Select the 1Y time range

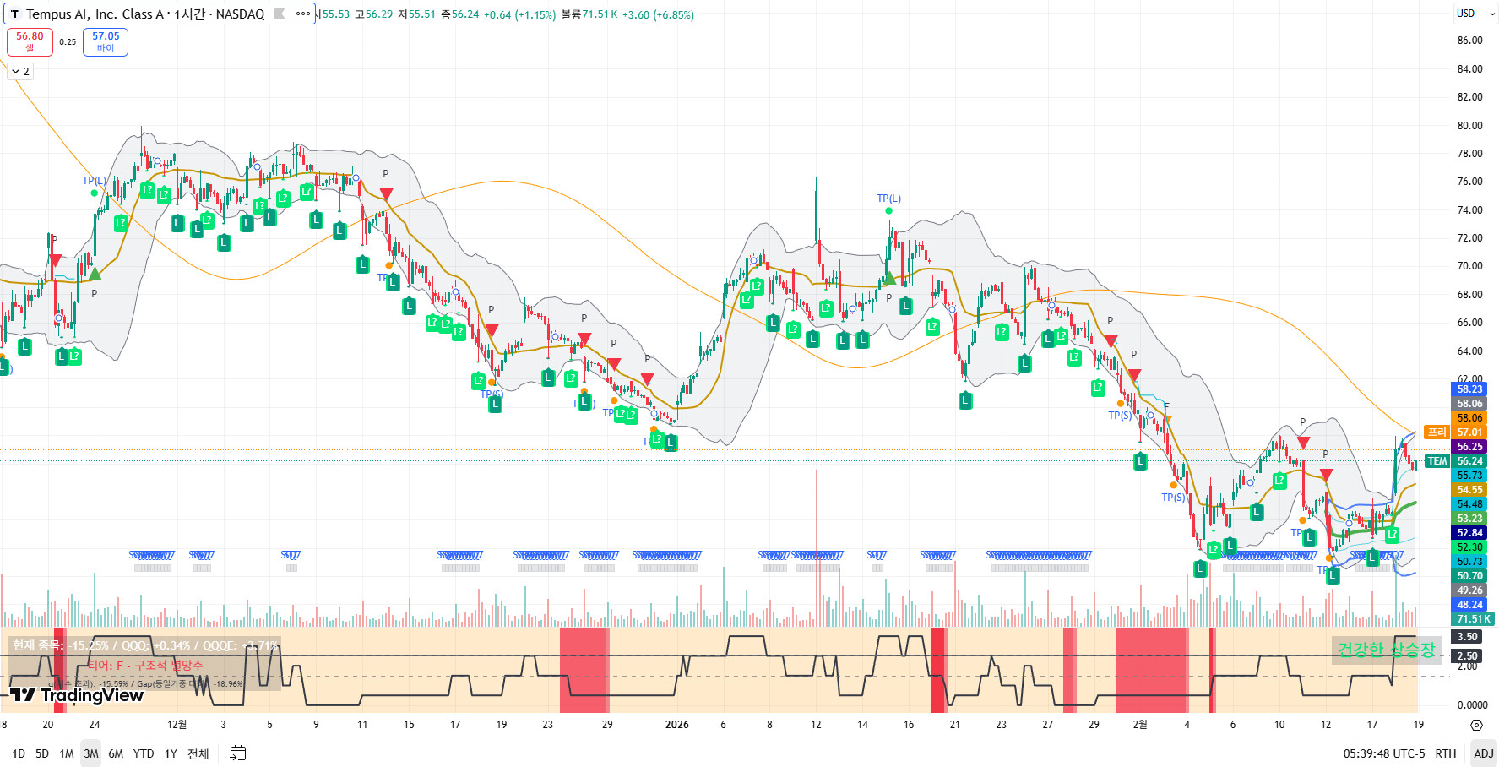coord(171,753)
